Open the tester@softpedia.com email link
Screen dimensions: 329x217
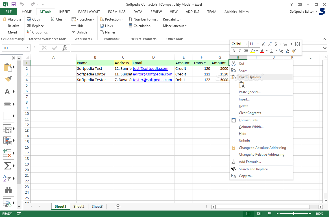152,80
